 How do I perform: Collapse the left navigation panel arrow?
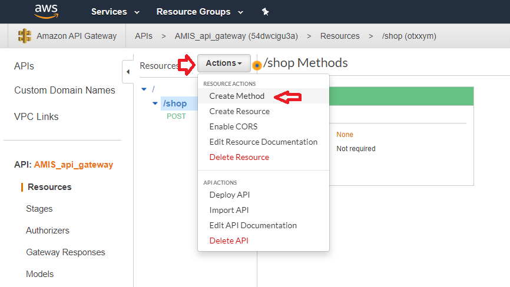tap(128, 72)
